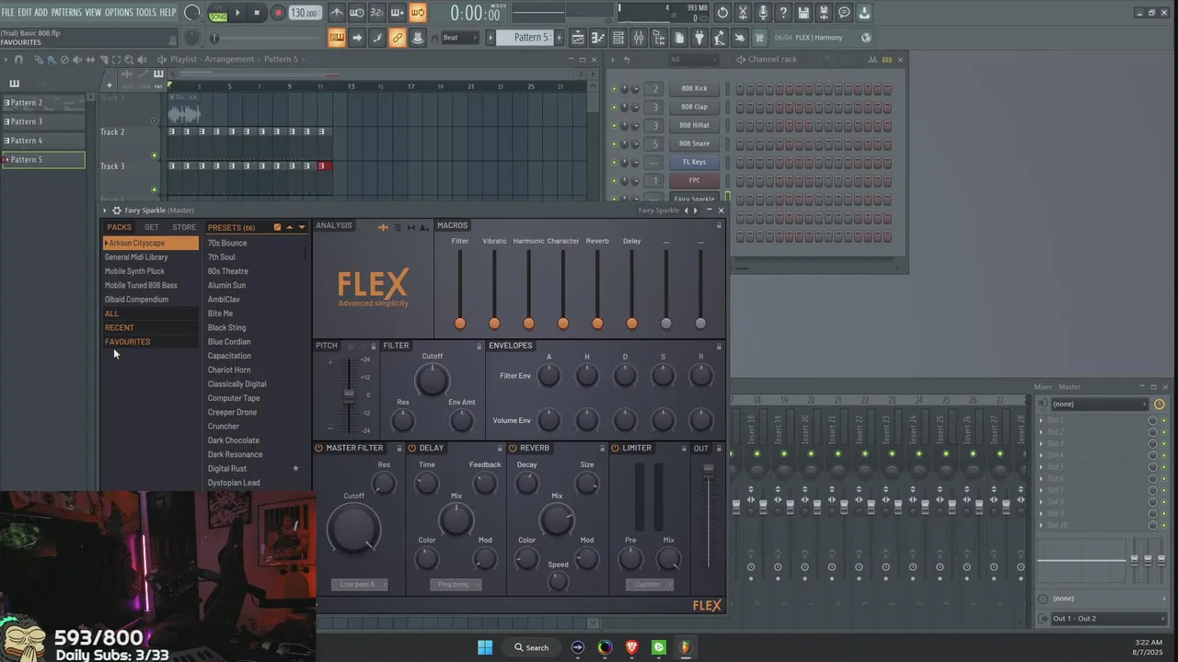Click the microphone recording icon
The width and height of the screenshot is (1178, 662).
[x=763, y=13]
